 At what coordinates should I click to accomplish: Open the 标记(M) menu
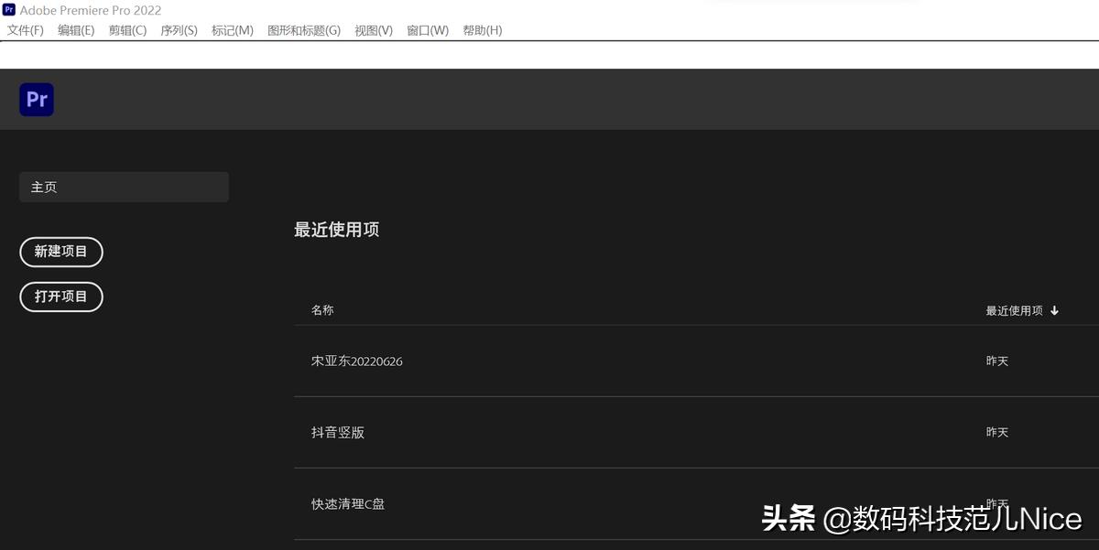(x=233, y=30)
